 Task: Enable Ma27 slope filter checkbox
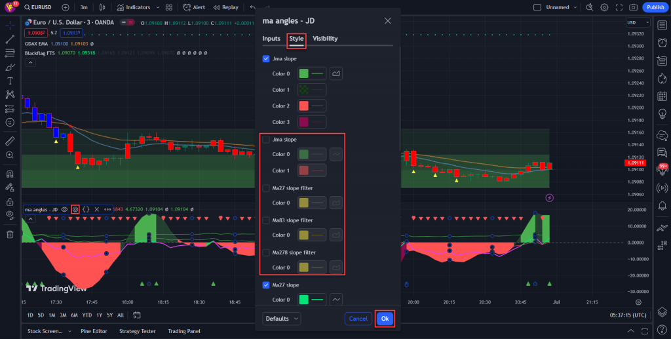click(266, 188)
